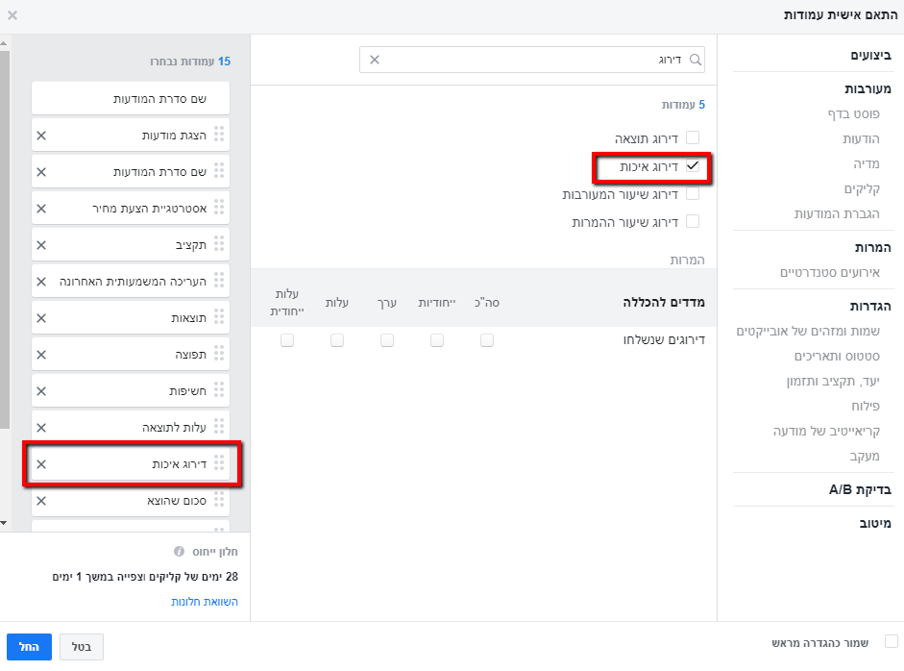Remove the תקציב column with X
This screenshot has height=671, width=904.
pyautogui.click(x=41, y=245)
